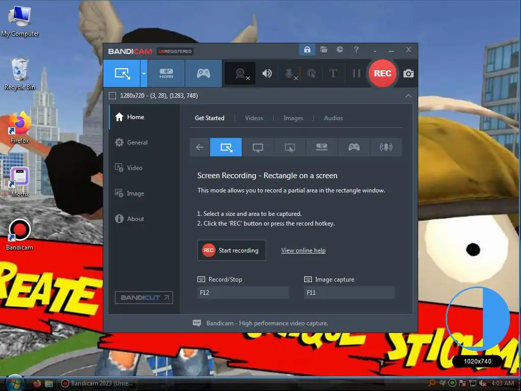Select Game recording gamepad icon in the Get Started strip

(354, 147)
